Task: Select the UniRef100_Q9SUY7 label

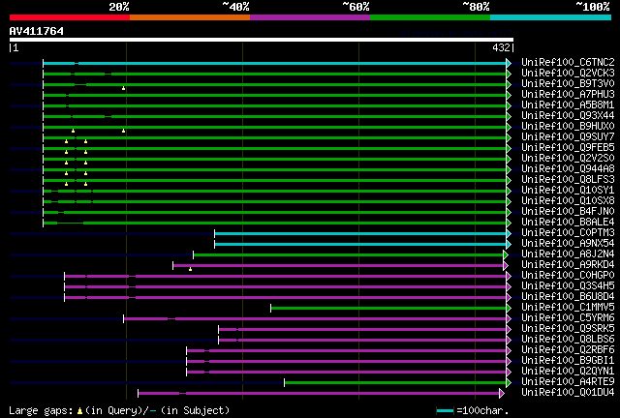Action: 568,137
